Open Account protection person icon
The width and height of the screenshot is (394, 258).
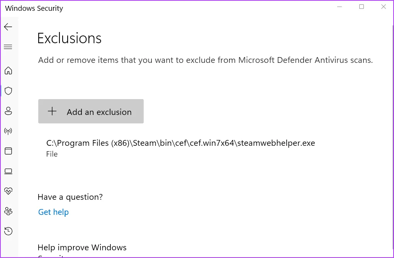(8, 111)
